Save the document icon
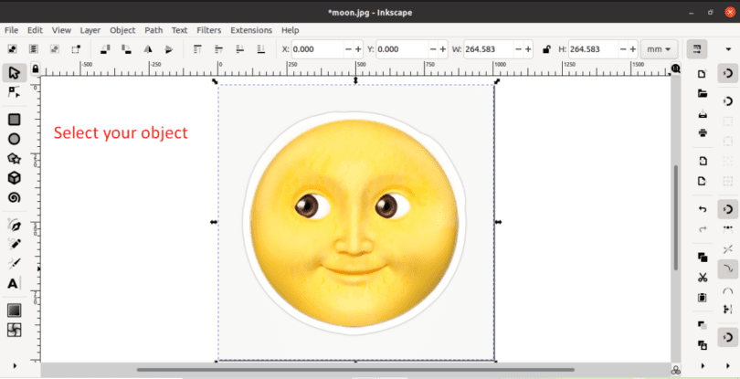The image size is (740, 379). point(703,113)
